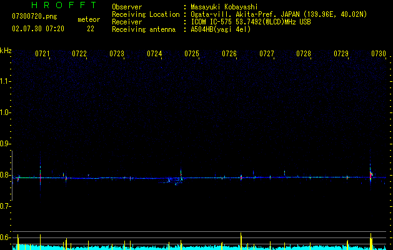Click the 0725 time marker
The width and height of the screenshot is (393, 250).
[x=192, y=54]
